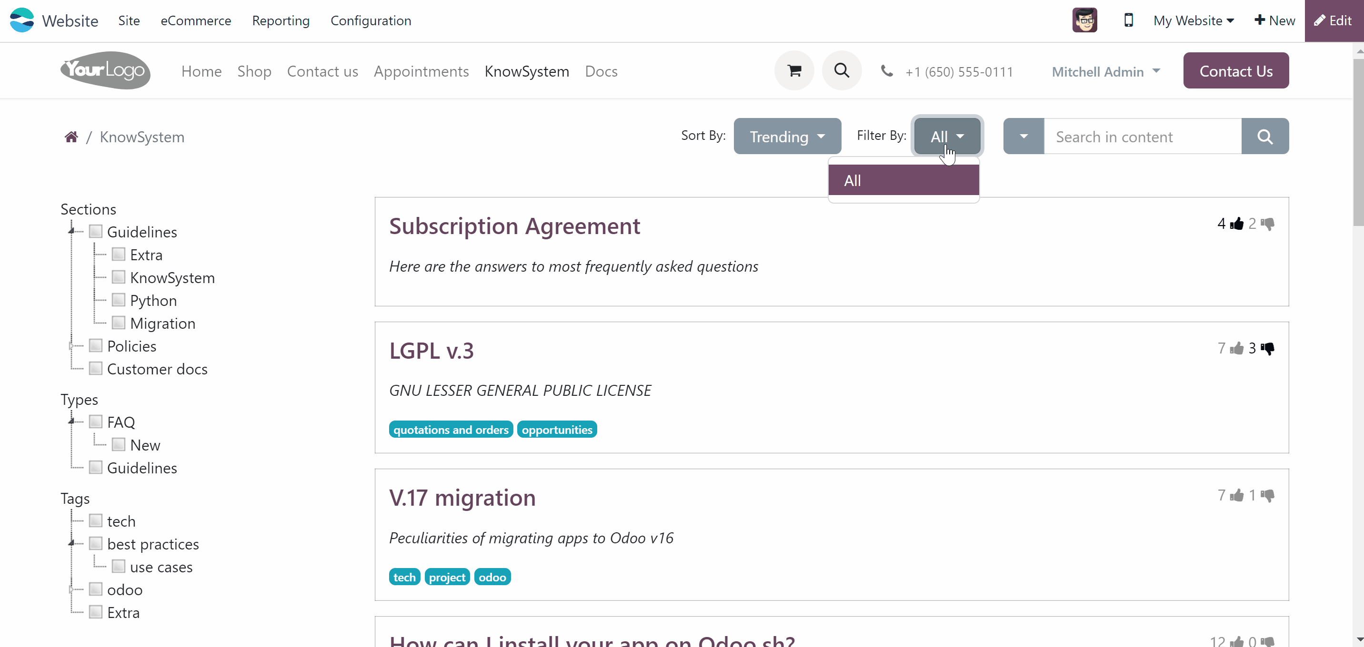Select the KnowSystem section checkbox

tap(119, 277)
